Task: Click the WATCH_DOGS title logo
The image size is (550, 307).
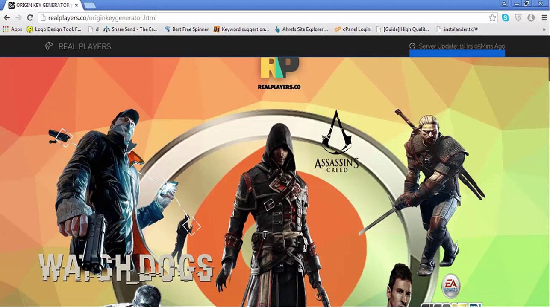Action: 125,268
